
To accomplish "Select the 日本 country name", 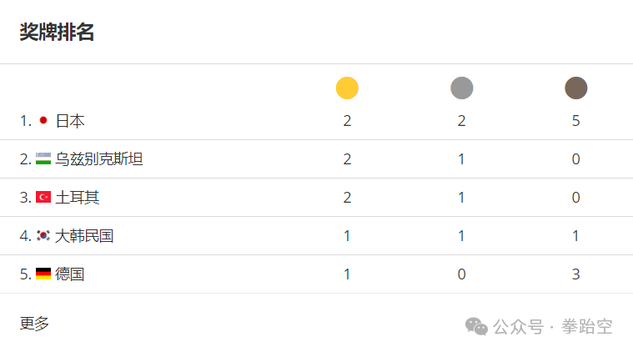I will (x=70, y=121).
